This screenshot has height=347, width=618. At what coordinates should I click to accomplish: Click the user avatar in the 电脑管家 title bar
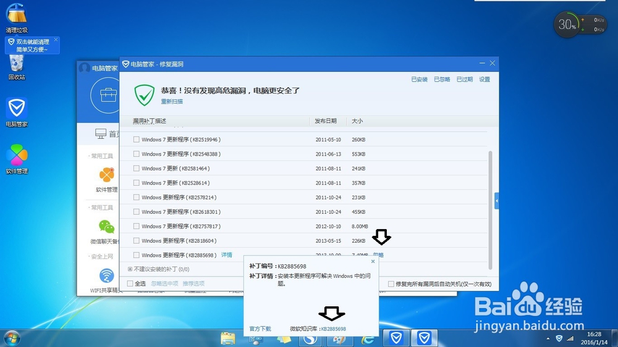click(x=84, y=68)
